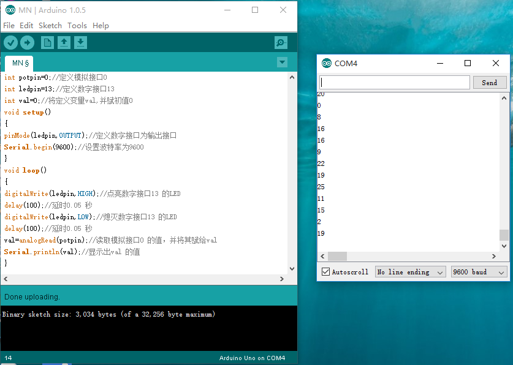Screen dimensions: 513x365
Task: Click the 'pinMode(ledpin,OUTPUT);' line
Action: (90, 135)
